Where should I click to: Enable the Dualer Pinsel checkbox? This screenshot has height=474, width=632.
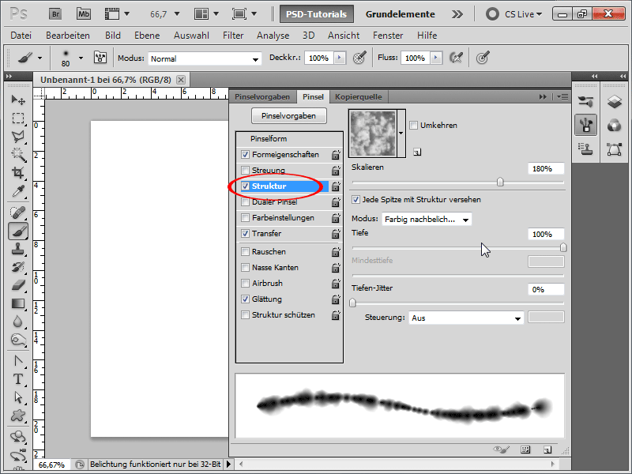point(245,202)
